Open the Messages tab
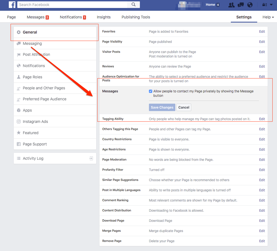 [38, 17]
